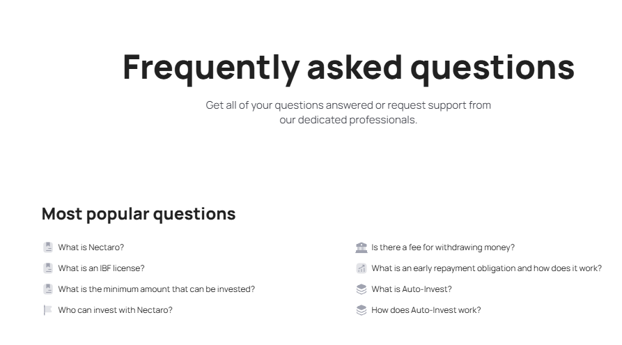The image size is (622, 345).
Task: Click the layers icon beside 'How does Auto-Invest work?'
Action: tap(361, 310)
